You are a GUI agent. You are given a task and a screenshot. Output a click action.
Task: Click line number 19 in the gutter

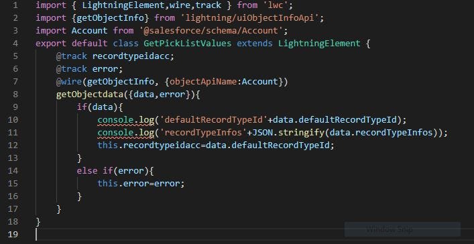(13, 235)
